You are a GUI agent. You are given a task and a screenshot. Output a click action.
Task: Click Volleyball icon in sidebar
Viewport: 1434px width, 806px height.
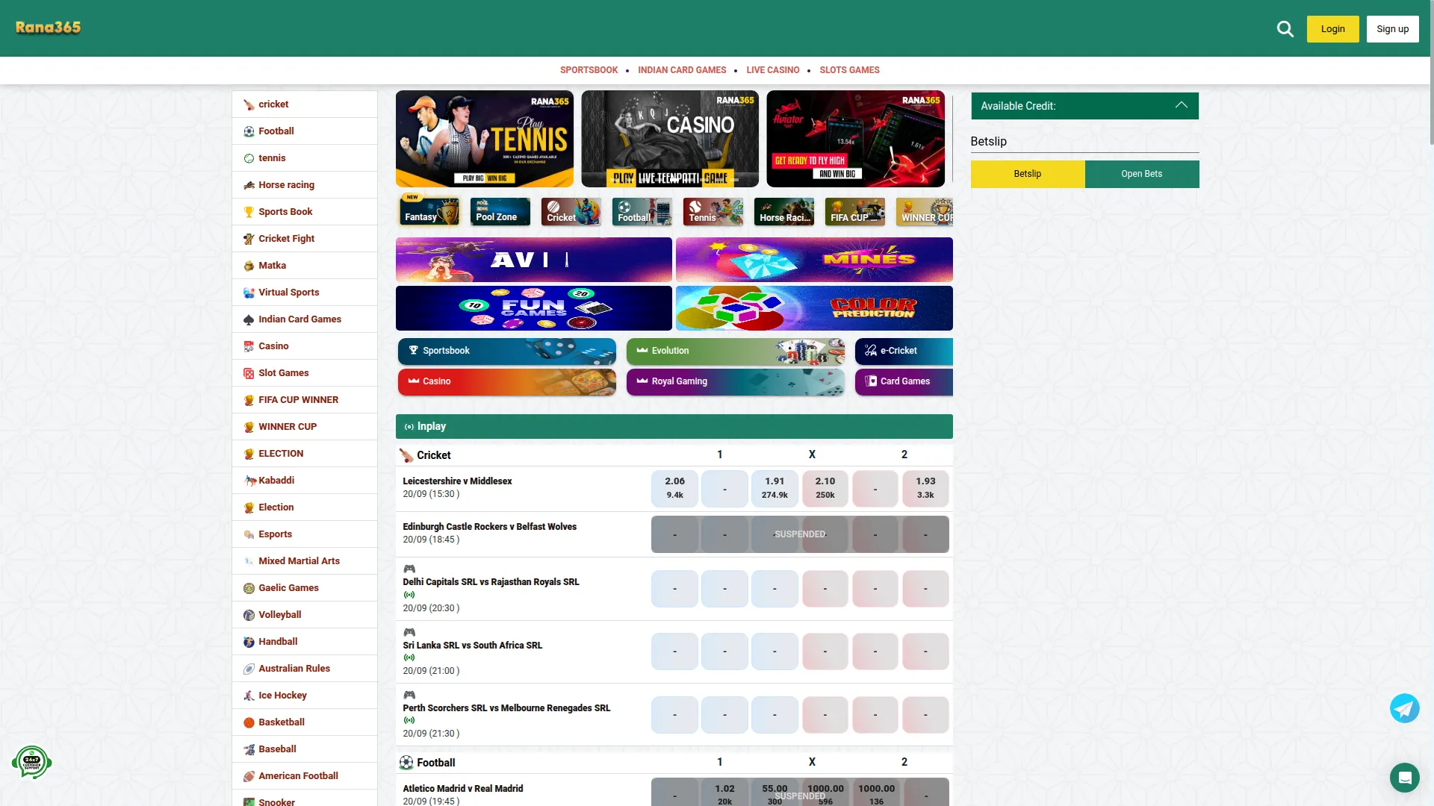coord(249,615)
